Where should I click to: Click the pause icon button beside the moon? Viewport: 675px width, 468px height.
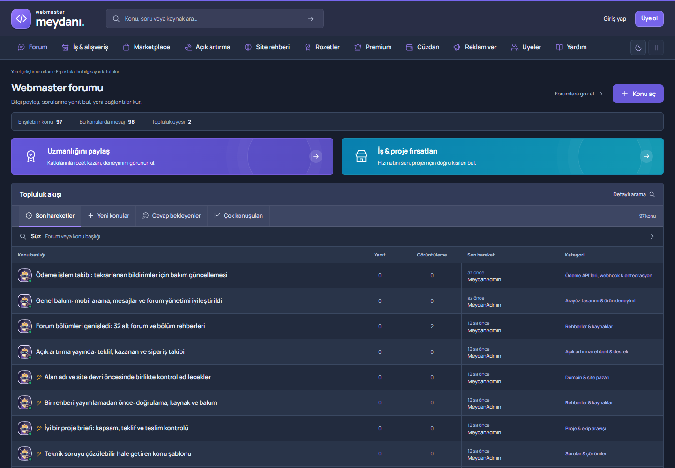coord(656,48)
